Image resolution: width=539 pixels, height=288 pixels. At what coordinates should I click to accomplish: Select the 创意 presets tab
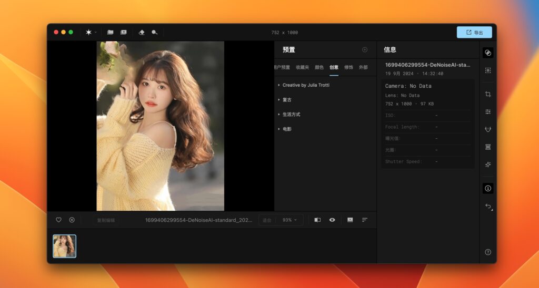pos(334,67)
